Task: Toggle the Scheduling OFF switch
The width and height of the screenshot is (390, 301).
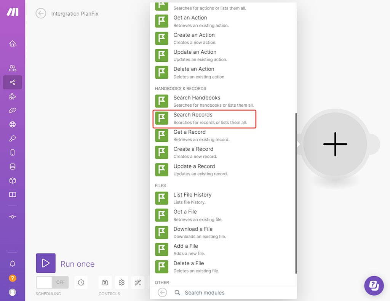Action: click(x=52, y=283)
